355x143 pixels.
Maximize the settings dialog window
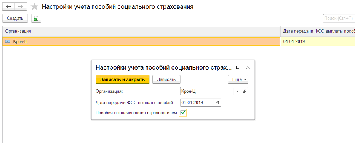pyautogui.click(x=238, y=67)
